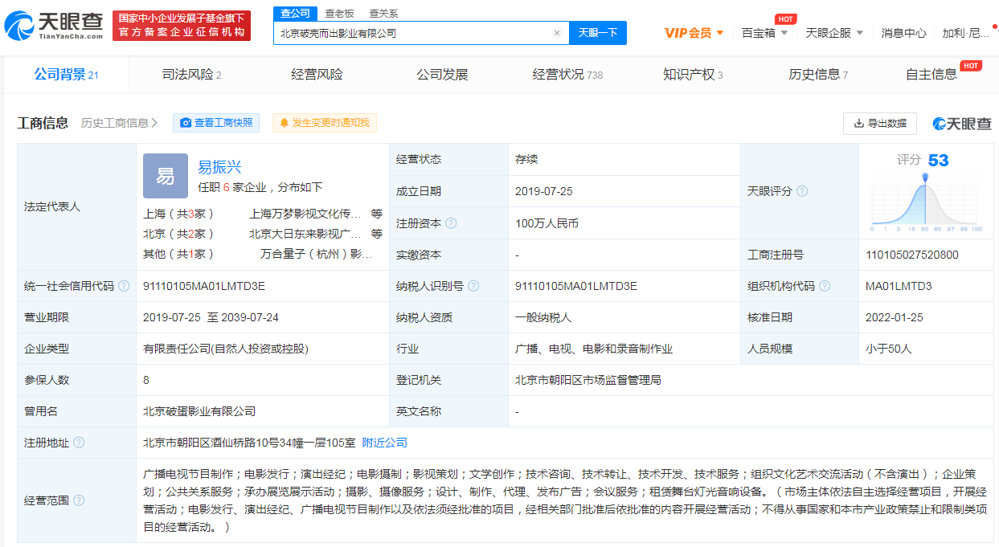Open the 百宝箱 dropdown menu

pyautogui.click(x=765, y=33)
